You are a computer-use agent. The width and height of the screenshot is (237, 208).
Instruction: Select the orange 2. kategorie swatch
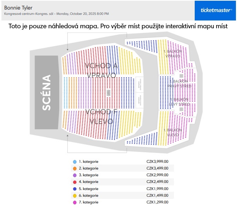coord(75,168)
